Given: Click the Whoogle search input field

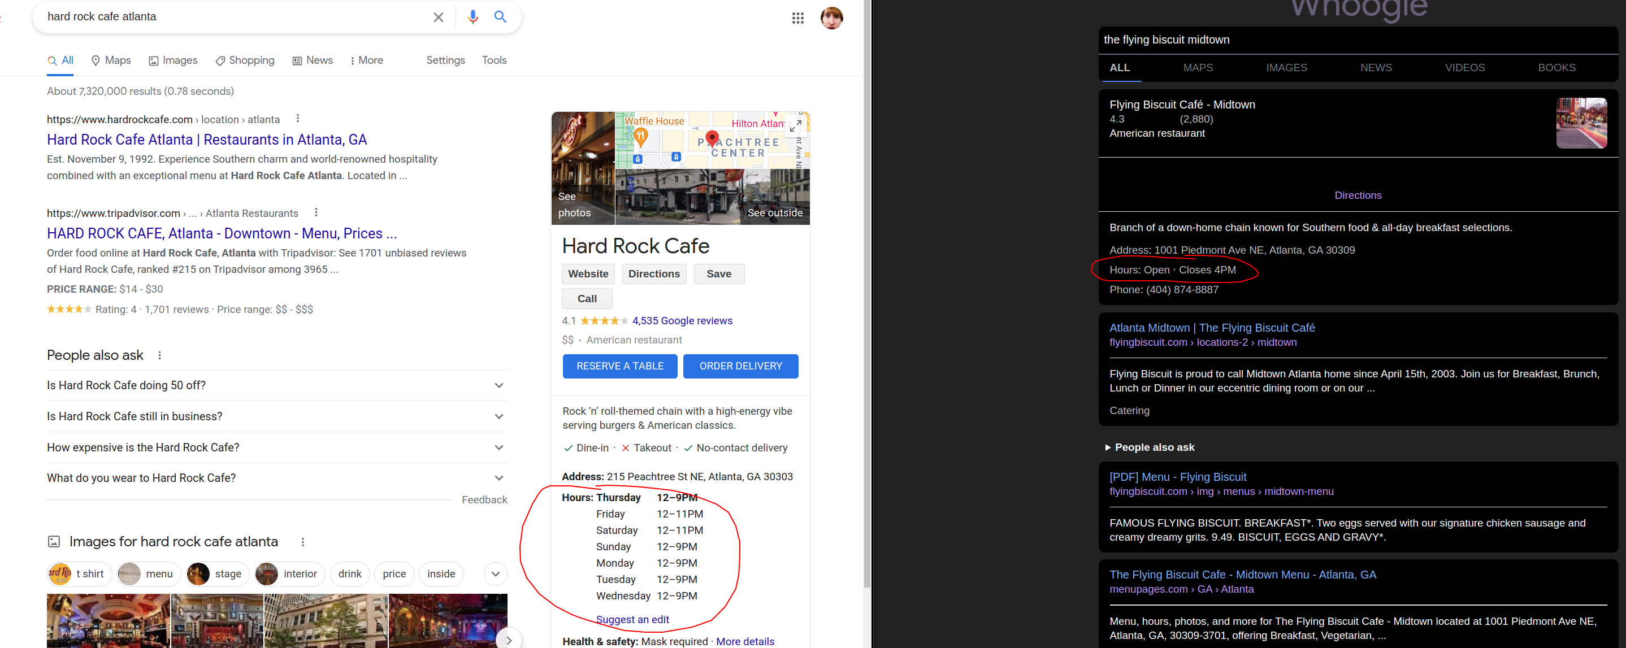Looking at the screenshot, I should tap(1357, 40).
